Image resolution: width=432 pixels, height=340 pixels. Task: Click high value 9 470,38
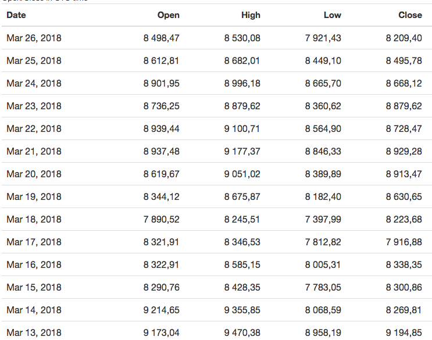tap(242, 332)
